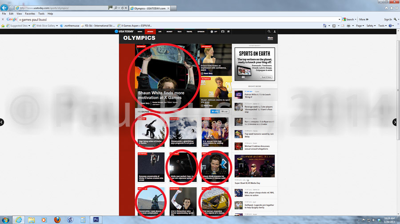Image resolution: width=400 pixels, height=224 pixels.
Task: Open the Tools menu in menu bar
Action: [x=41, y=14]
